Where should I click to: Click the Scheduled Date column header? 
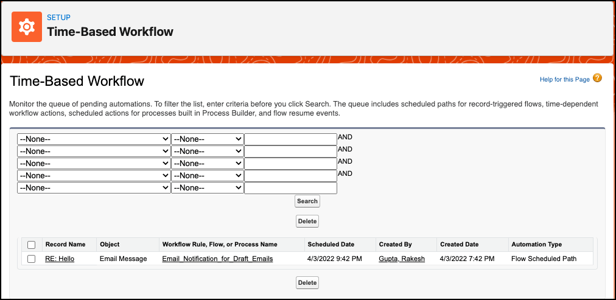[x=331, y=244]
